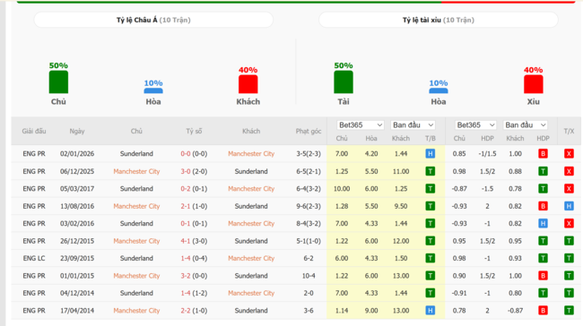The height and width of the screenshot is (326, 583).
Task: Open the 3-0 (2-0) score for 06/12/2025
Action: tap(194, 171)
